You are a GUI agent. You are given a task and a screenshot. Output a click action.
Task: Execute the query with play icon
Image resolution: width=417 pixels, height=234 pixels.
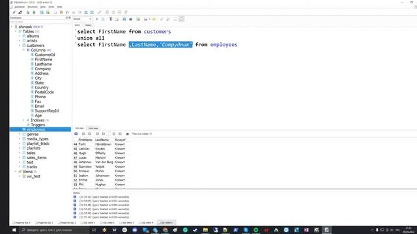97,19
